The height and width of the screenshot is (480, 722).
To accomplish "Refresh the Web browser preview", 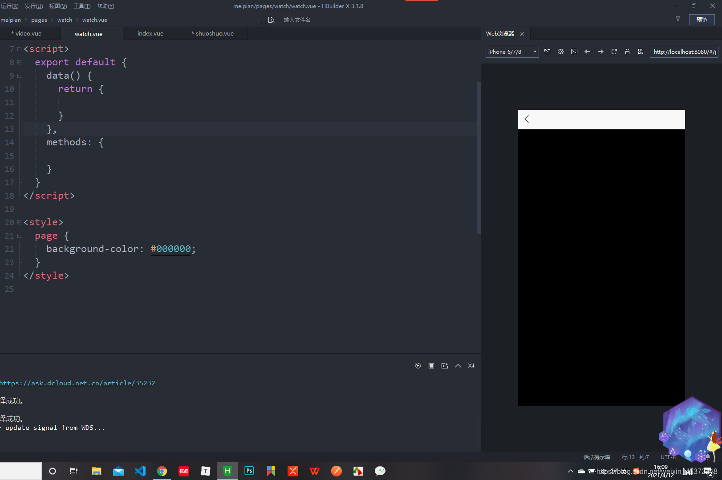I will (614, 52).
